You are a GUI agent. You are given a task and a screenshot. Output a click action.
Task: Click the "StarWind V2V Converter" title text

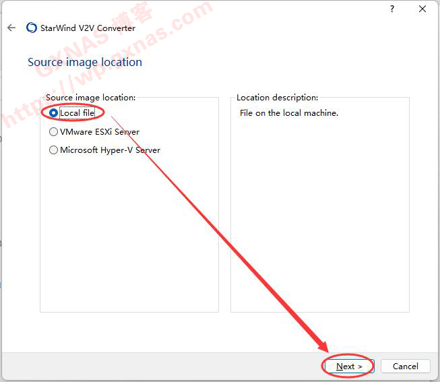[89, 28]
